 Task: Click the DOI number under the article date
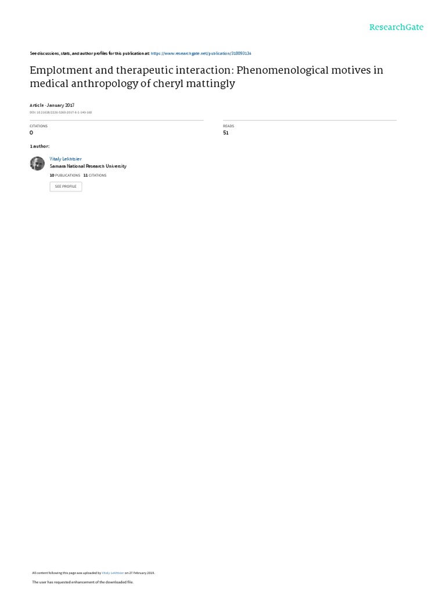click(x=61, y=112)
